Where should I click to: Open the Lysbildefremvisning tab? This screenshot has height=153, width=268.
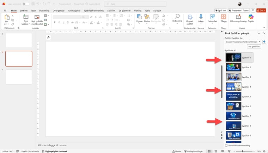click(x=94, y=11)
